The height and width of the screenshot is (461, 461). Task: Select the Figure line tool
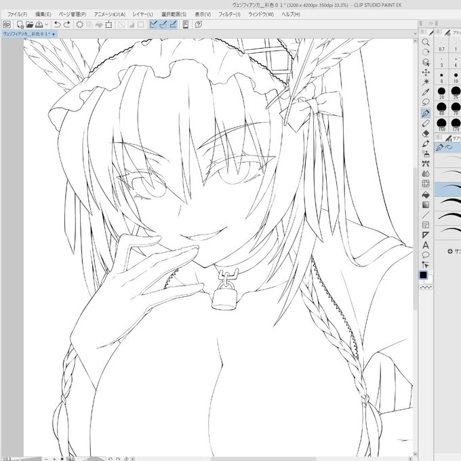[x=426, y=215]
